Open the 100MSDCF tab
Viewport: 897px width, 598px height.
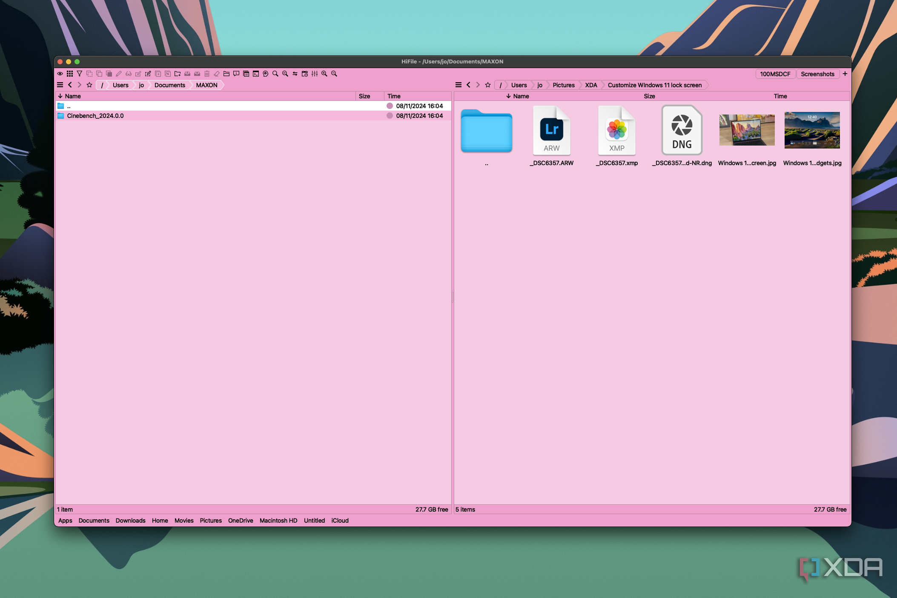click(x=775, y=74)
